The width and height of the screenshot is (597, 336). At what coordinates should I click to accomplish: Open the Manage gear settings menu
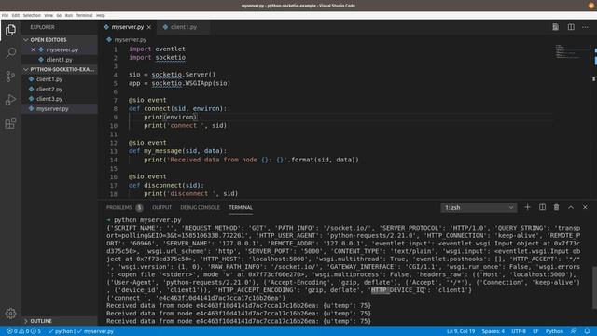(10, 314)
